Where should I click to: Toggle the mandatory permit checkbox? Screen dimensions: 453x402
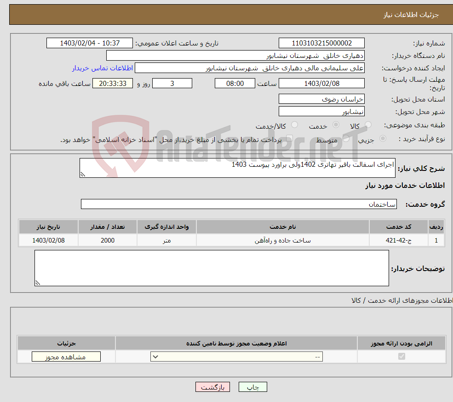pyautogui.click(x=401, y=357)
